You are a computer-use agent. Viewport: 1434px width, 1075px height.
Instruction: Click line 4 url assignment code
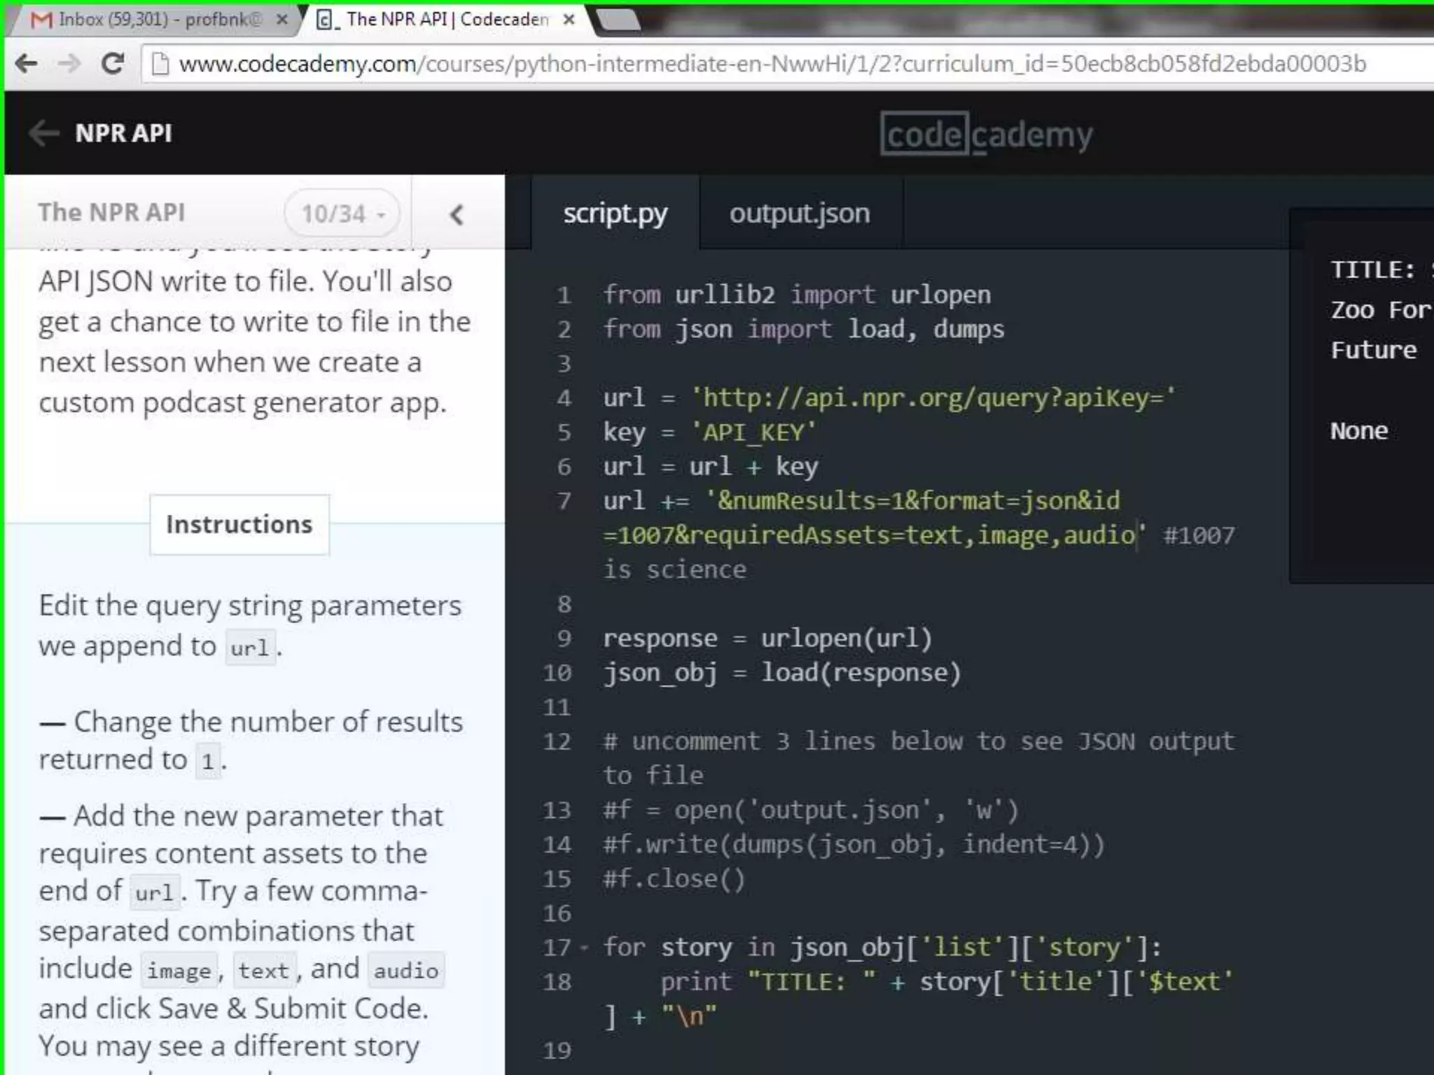(889, 398)
